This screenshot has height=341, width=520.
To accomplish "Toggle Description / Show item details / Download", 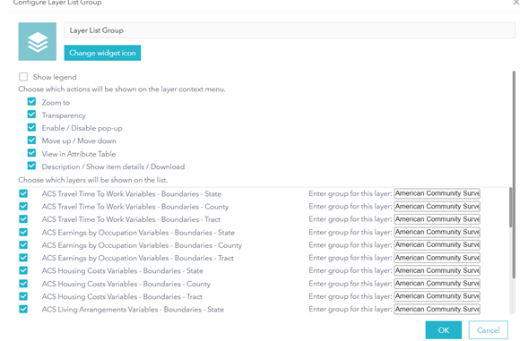I will (31, 166).
